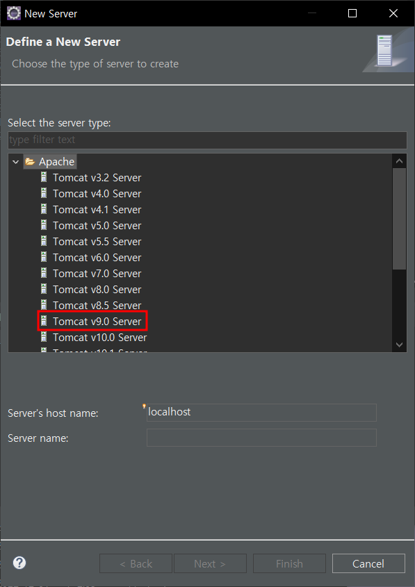Click the server list scroll up arrow

(399, 161)
